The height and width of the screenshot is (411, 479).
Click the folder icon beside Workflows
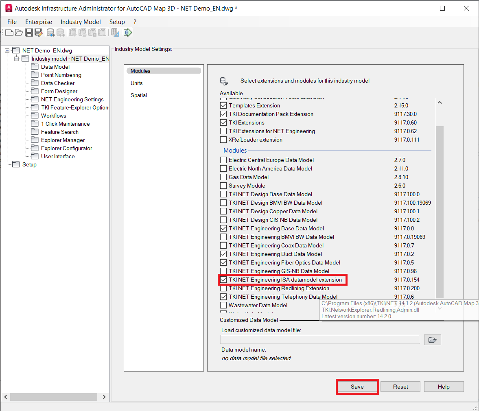coord(35,116)
